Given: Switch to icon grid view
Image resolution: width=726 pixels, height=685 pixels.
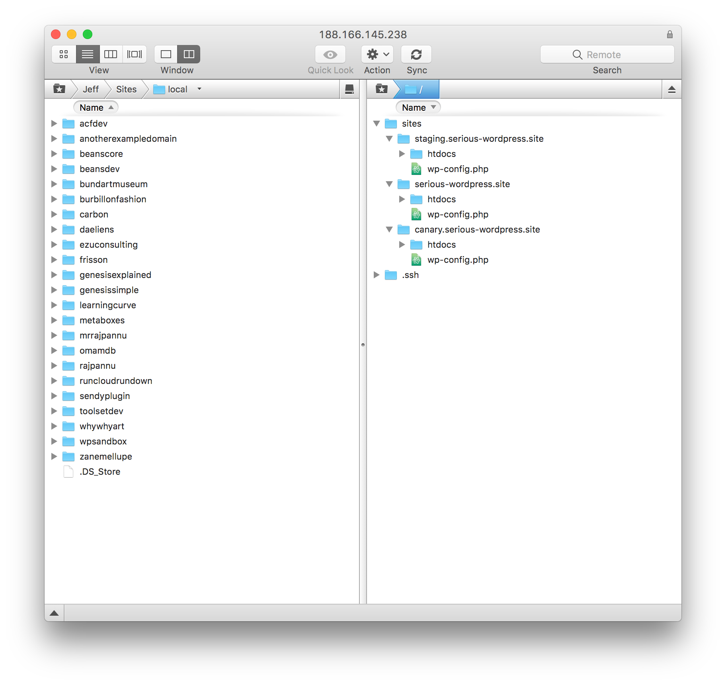Looking at the screenshot, I should click(64, 54).
